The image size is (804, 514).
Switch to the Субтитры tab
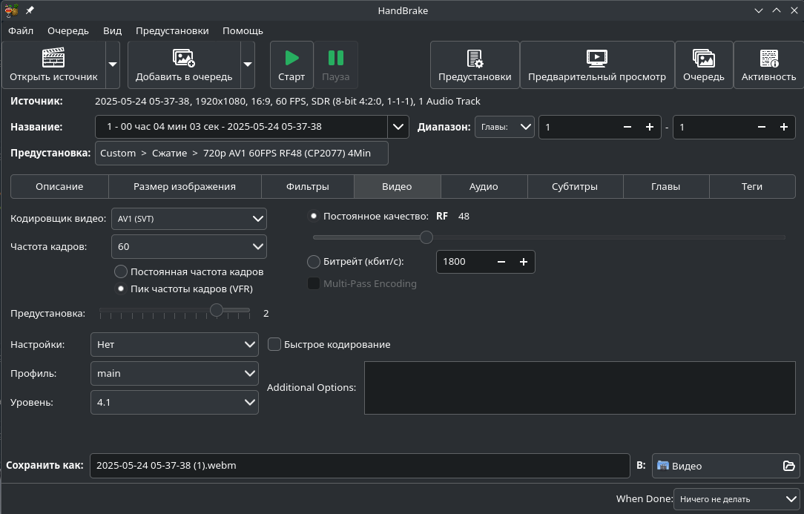point(575,186)
